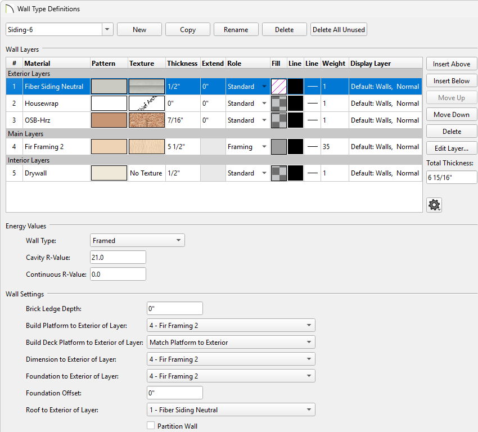Click Delete All Unused button
Image resolution: width=478 pixels, height=432 pixels.
pos(339,30)
